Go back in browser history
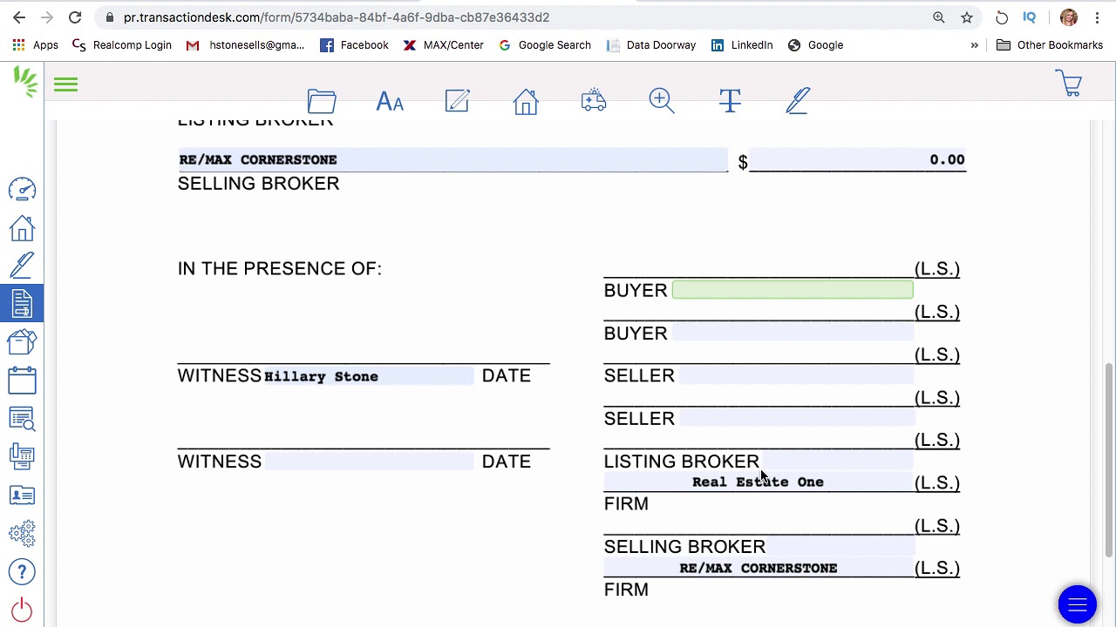The width and height of the screenshot is (1116, 627). (19, 17)
